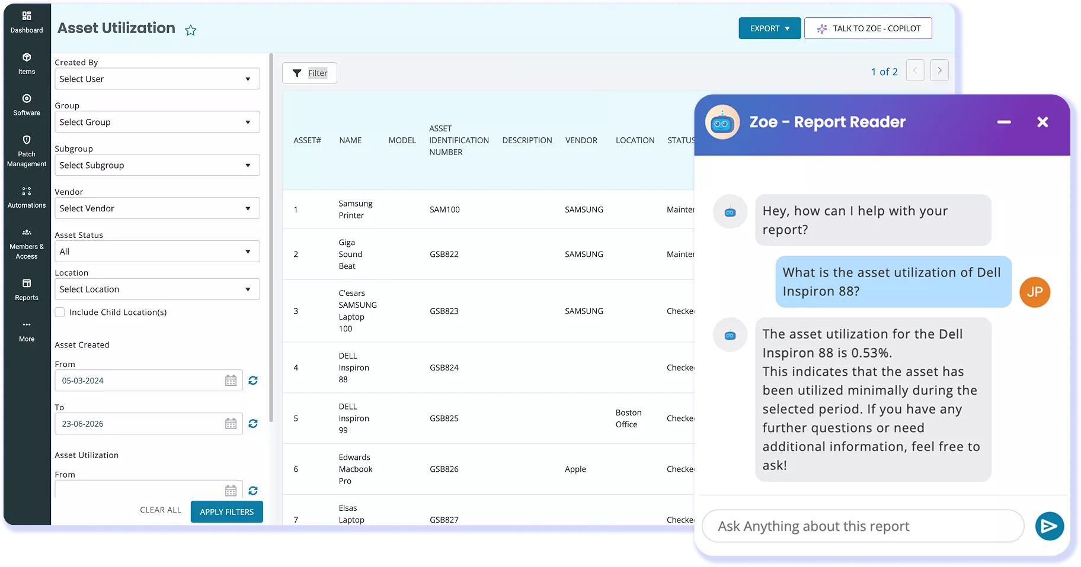
Task: Click the Filter button
Action: (x=309, y=73)
